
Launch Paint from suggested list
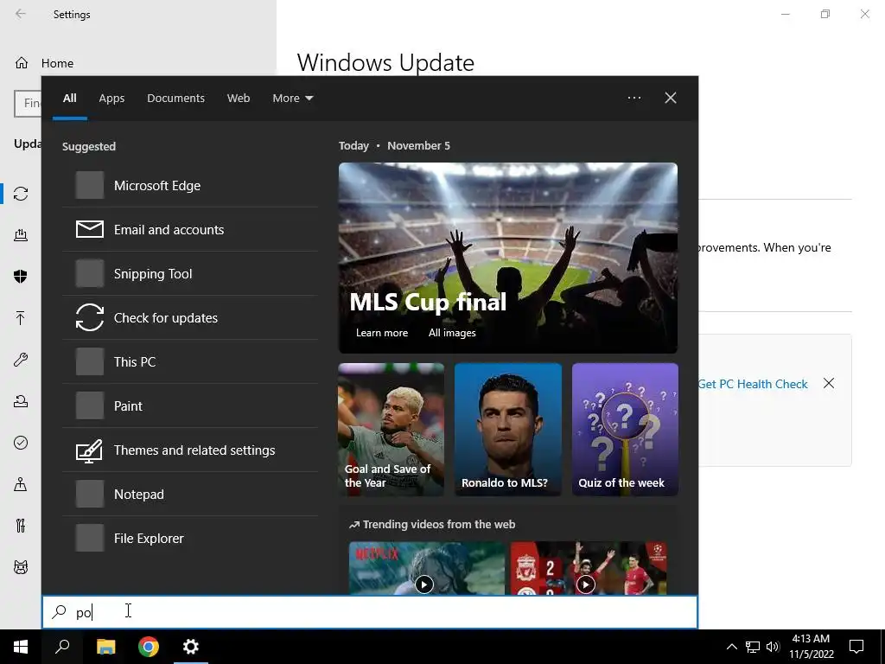(x=189, y=405)
